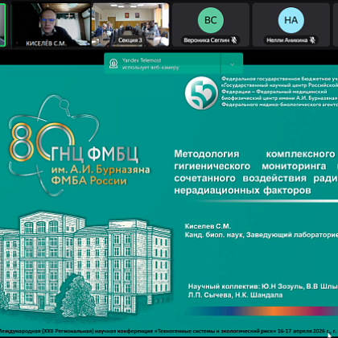This screenshot has height=338, width=338.
Task: Click 'Федеральное государственное бюджетное' header text
Action: click(279, 79)
